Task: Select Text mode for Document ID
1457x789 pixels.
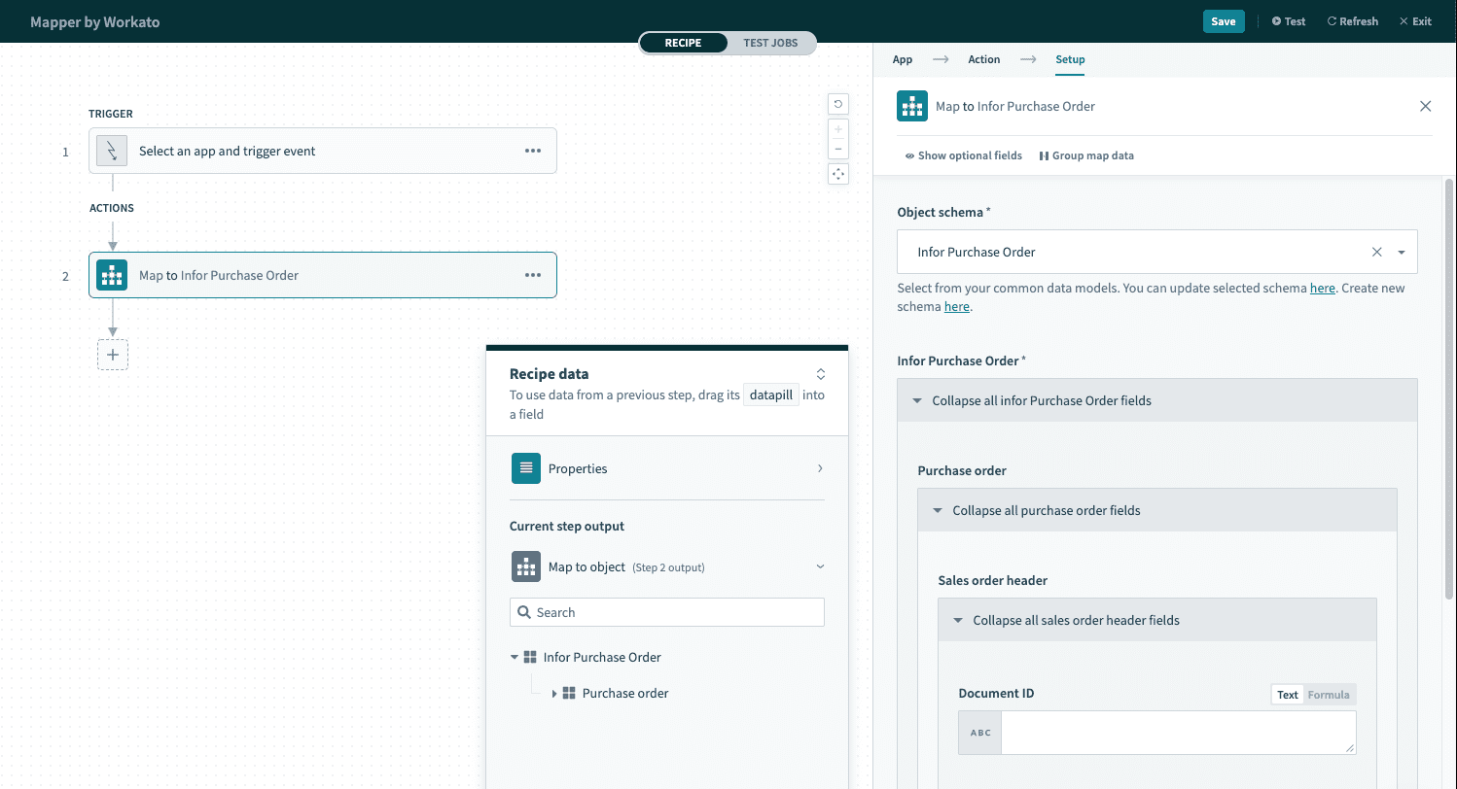Action: 1287,695
